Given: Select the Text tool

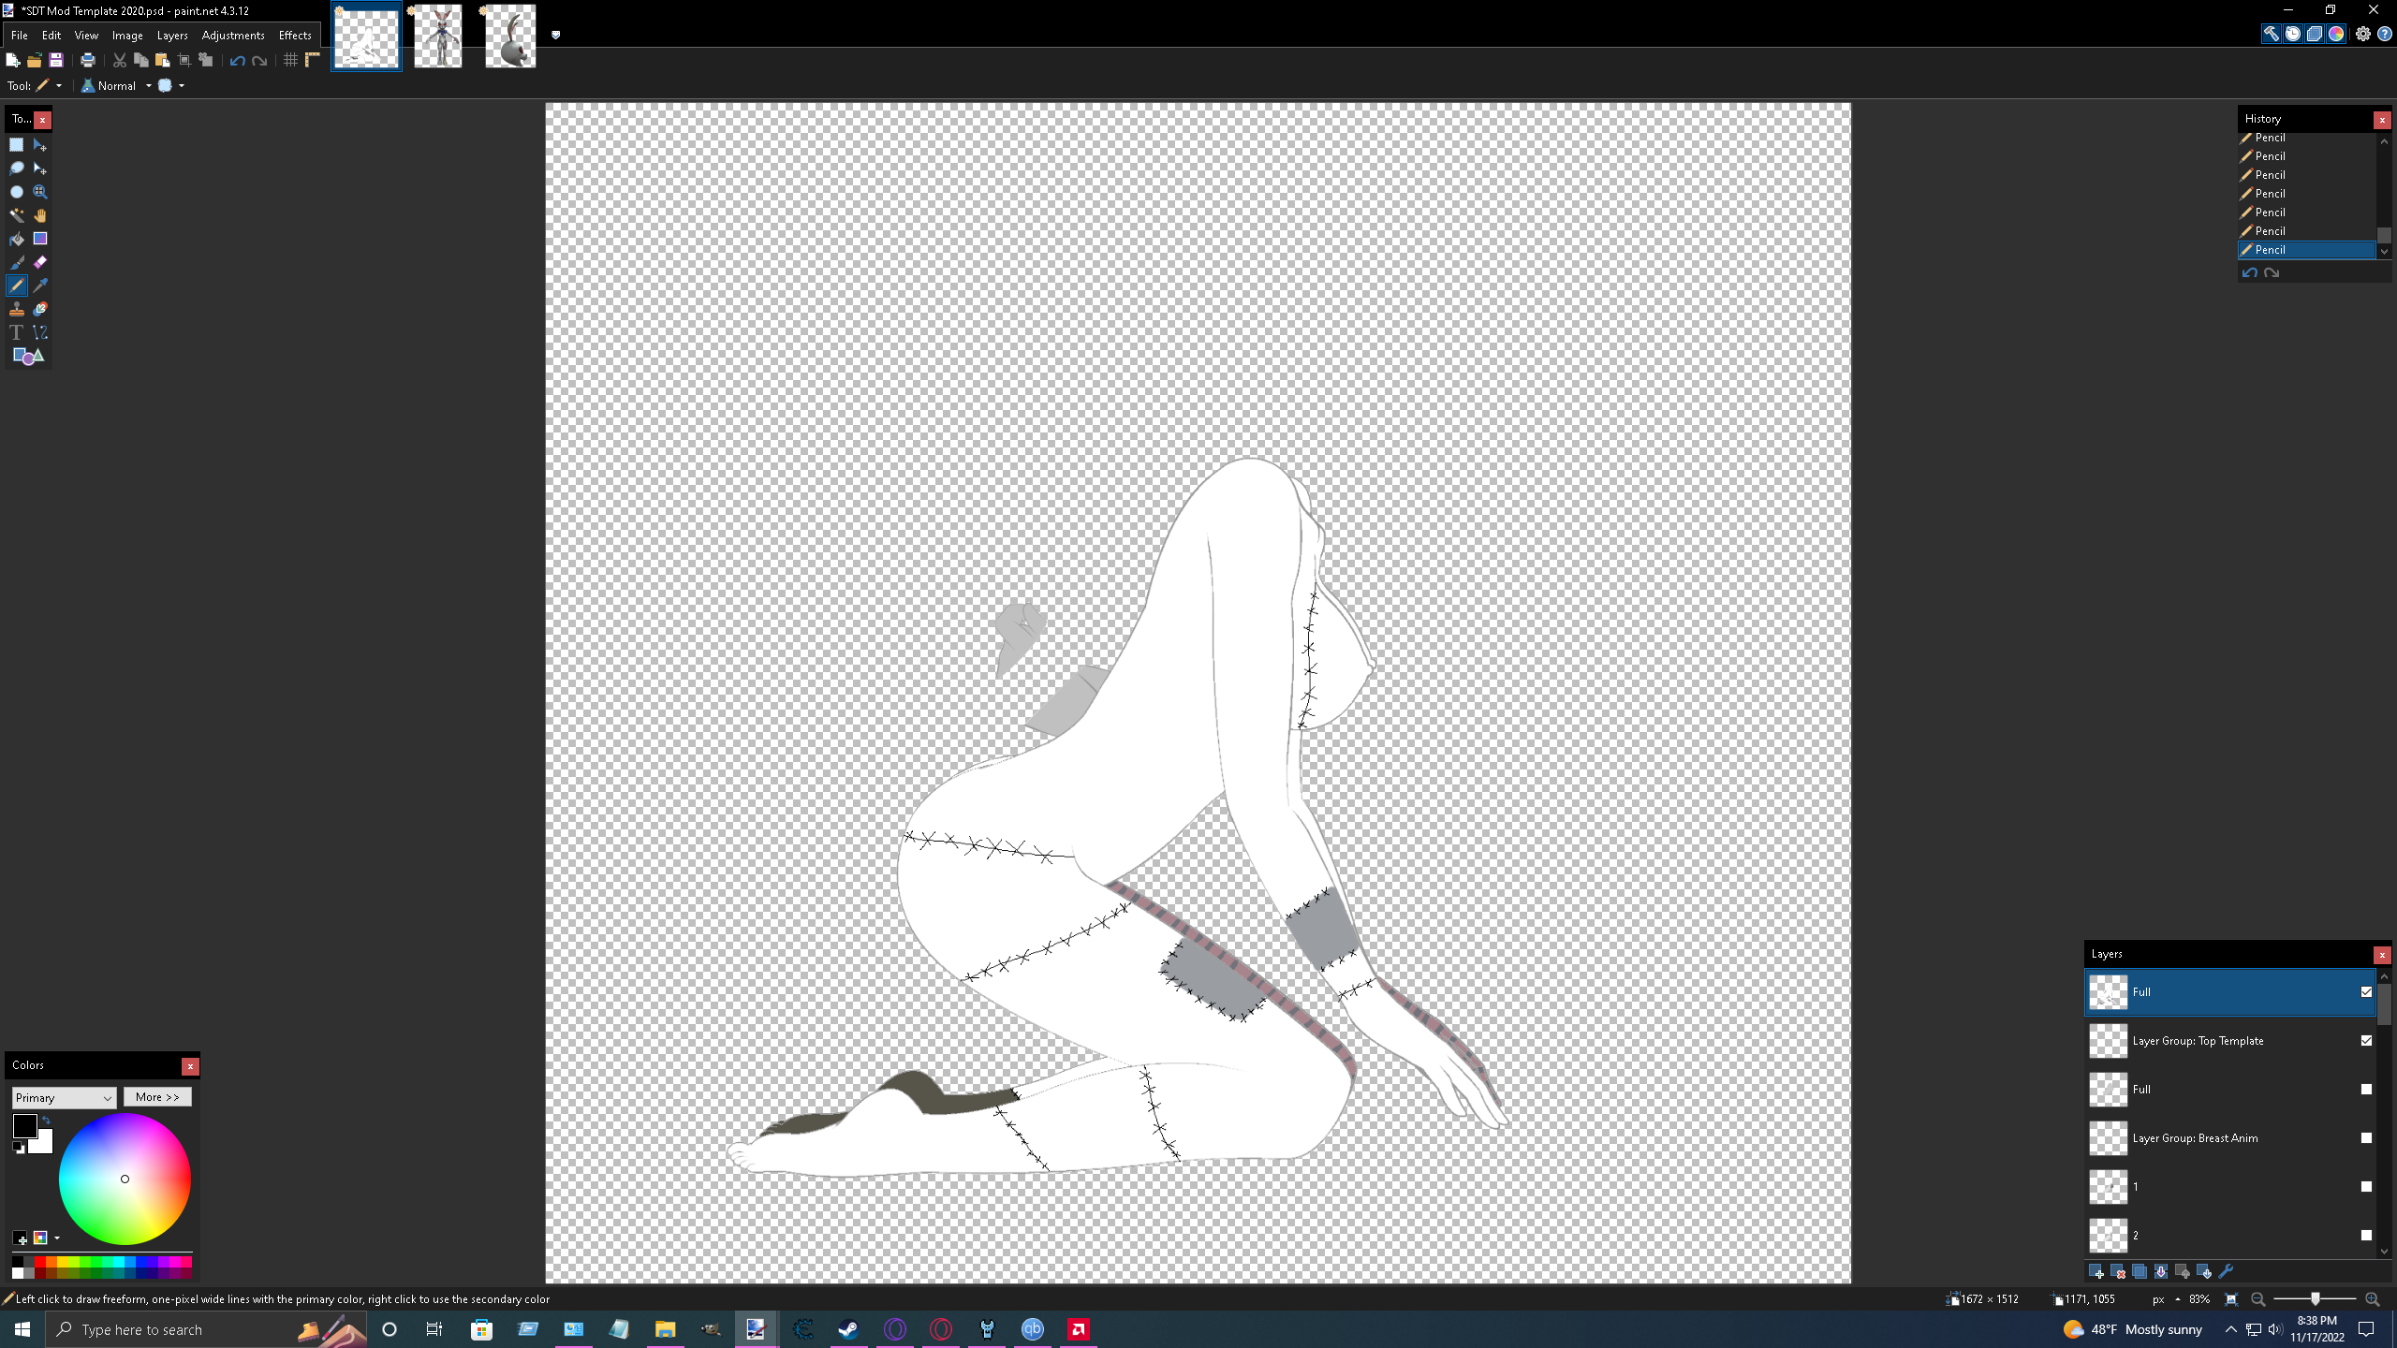Looking at the screenshot, I should (16, 332).
